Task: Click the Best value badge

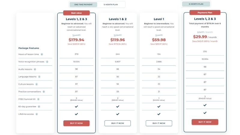Action: (x=76, y=13)
